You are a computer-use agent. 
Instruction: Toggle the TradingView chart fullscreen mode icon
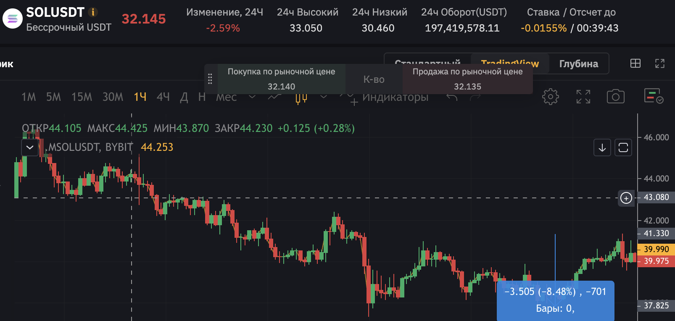tap(583, 97)
